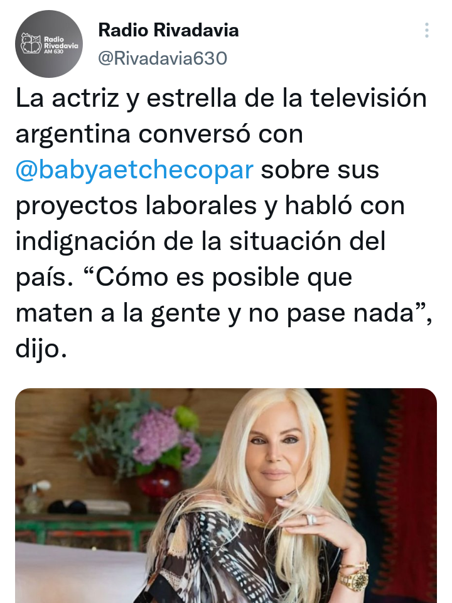452x603 pixels.
Task: Click the word "dijo." ending the tweet
Action: [x=41, y=349]
